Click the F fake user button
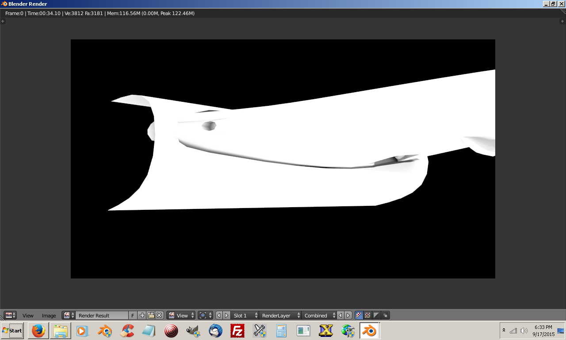Image resolution: width=566 pixels, height=340 pixels. click(133, 315)
